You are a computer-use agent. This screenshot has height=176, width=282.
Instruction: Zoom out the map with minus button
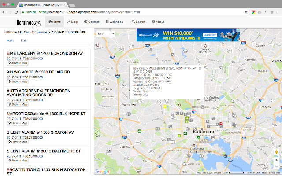276,166
